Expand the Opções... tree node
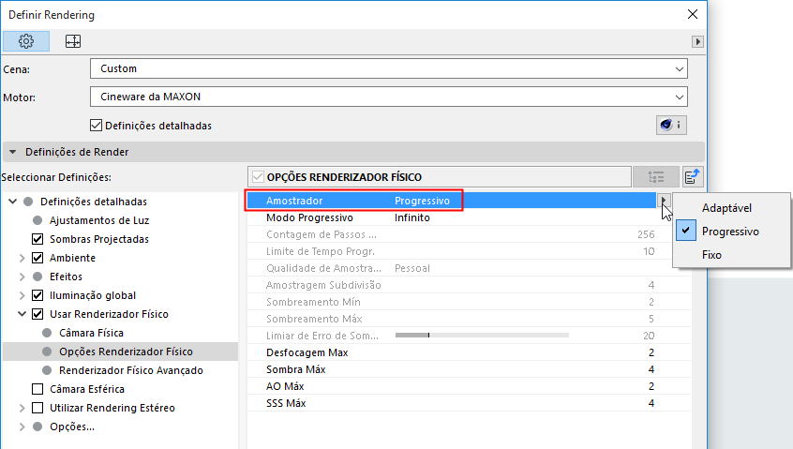The height and width of the screenshot is (449, 793). coord(22,427)
